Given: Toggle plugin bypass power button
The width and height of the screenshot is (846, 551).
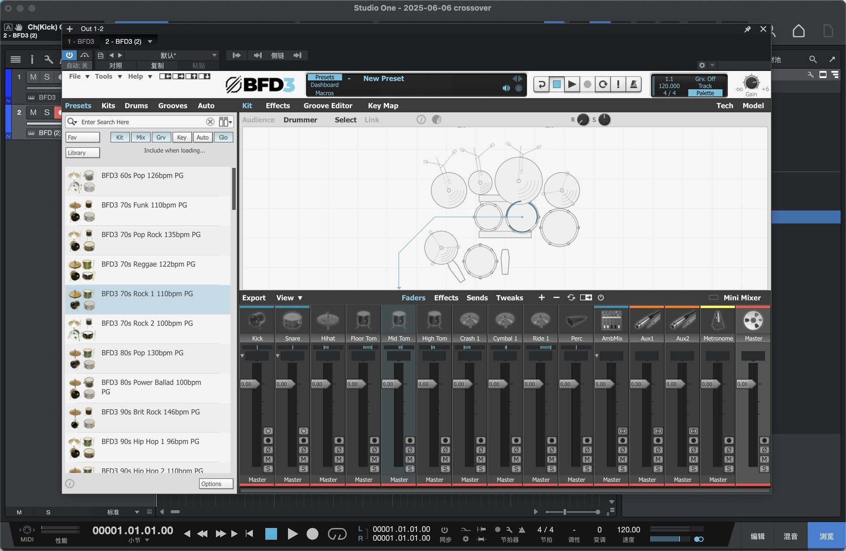Looking at the screenshot, I should [x=70, y=55].
